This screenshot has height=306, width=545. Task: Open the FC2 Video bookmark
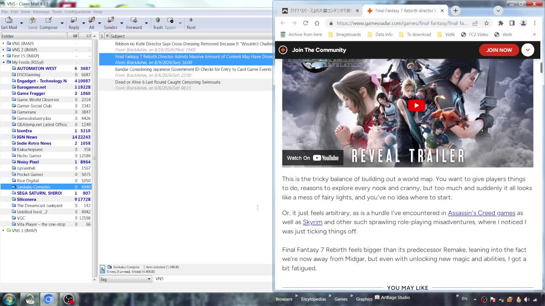[474, 34]
